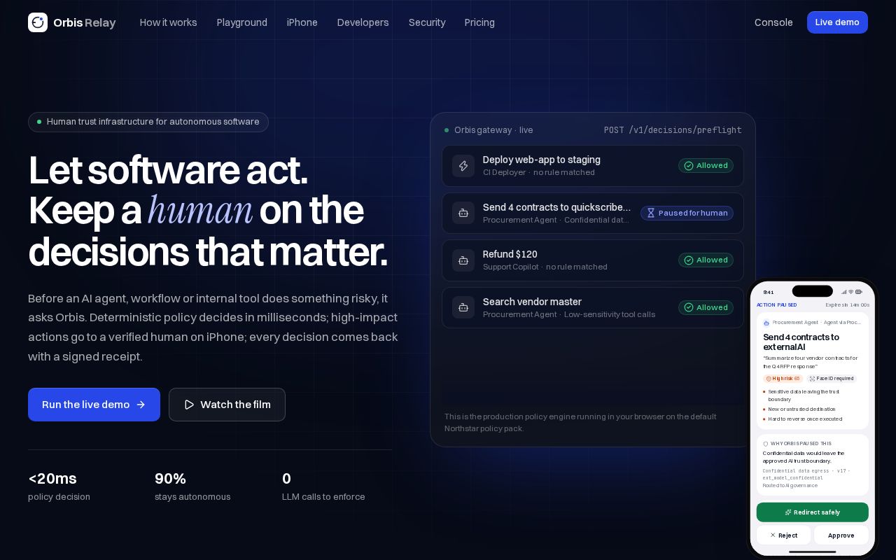Click the 0 LLM calls to enforce stat

[x=323, y=486]
